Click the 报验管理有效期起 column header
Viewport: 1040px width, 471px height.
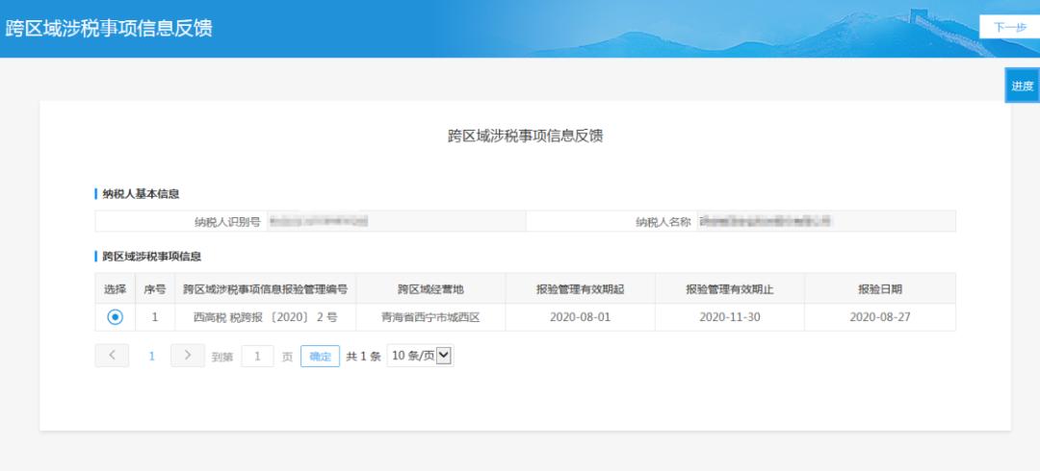tap(580, 288)
